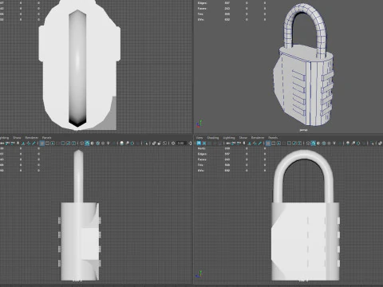Click Use Default Material in side view panel
Screen dimensions: 383x287
pos(93,143)
